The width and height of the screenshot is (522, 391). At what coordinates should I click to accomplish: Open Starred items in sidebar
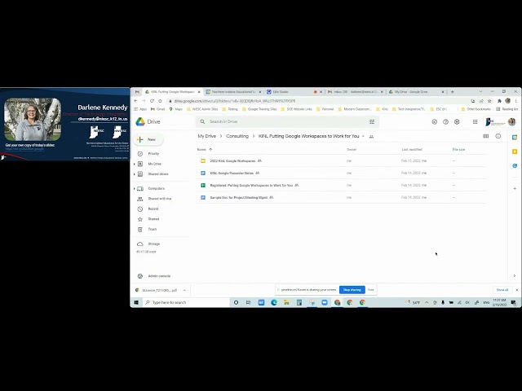click(153, 218)
